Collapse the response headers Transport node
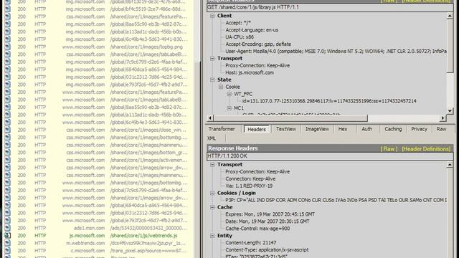 [x=212, y=165]
